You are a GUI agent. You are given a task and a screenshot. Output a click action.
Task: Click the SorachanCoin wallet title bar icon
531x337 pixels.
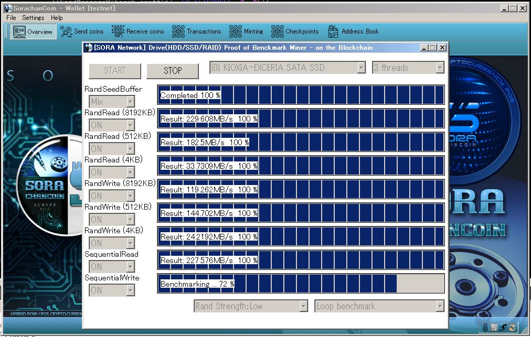point(8,8)
